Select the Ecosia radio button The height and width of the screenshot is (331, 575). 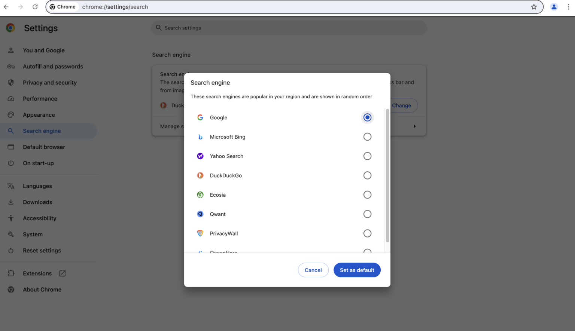tap(368, 195)
